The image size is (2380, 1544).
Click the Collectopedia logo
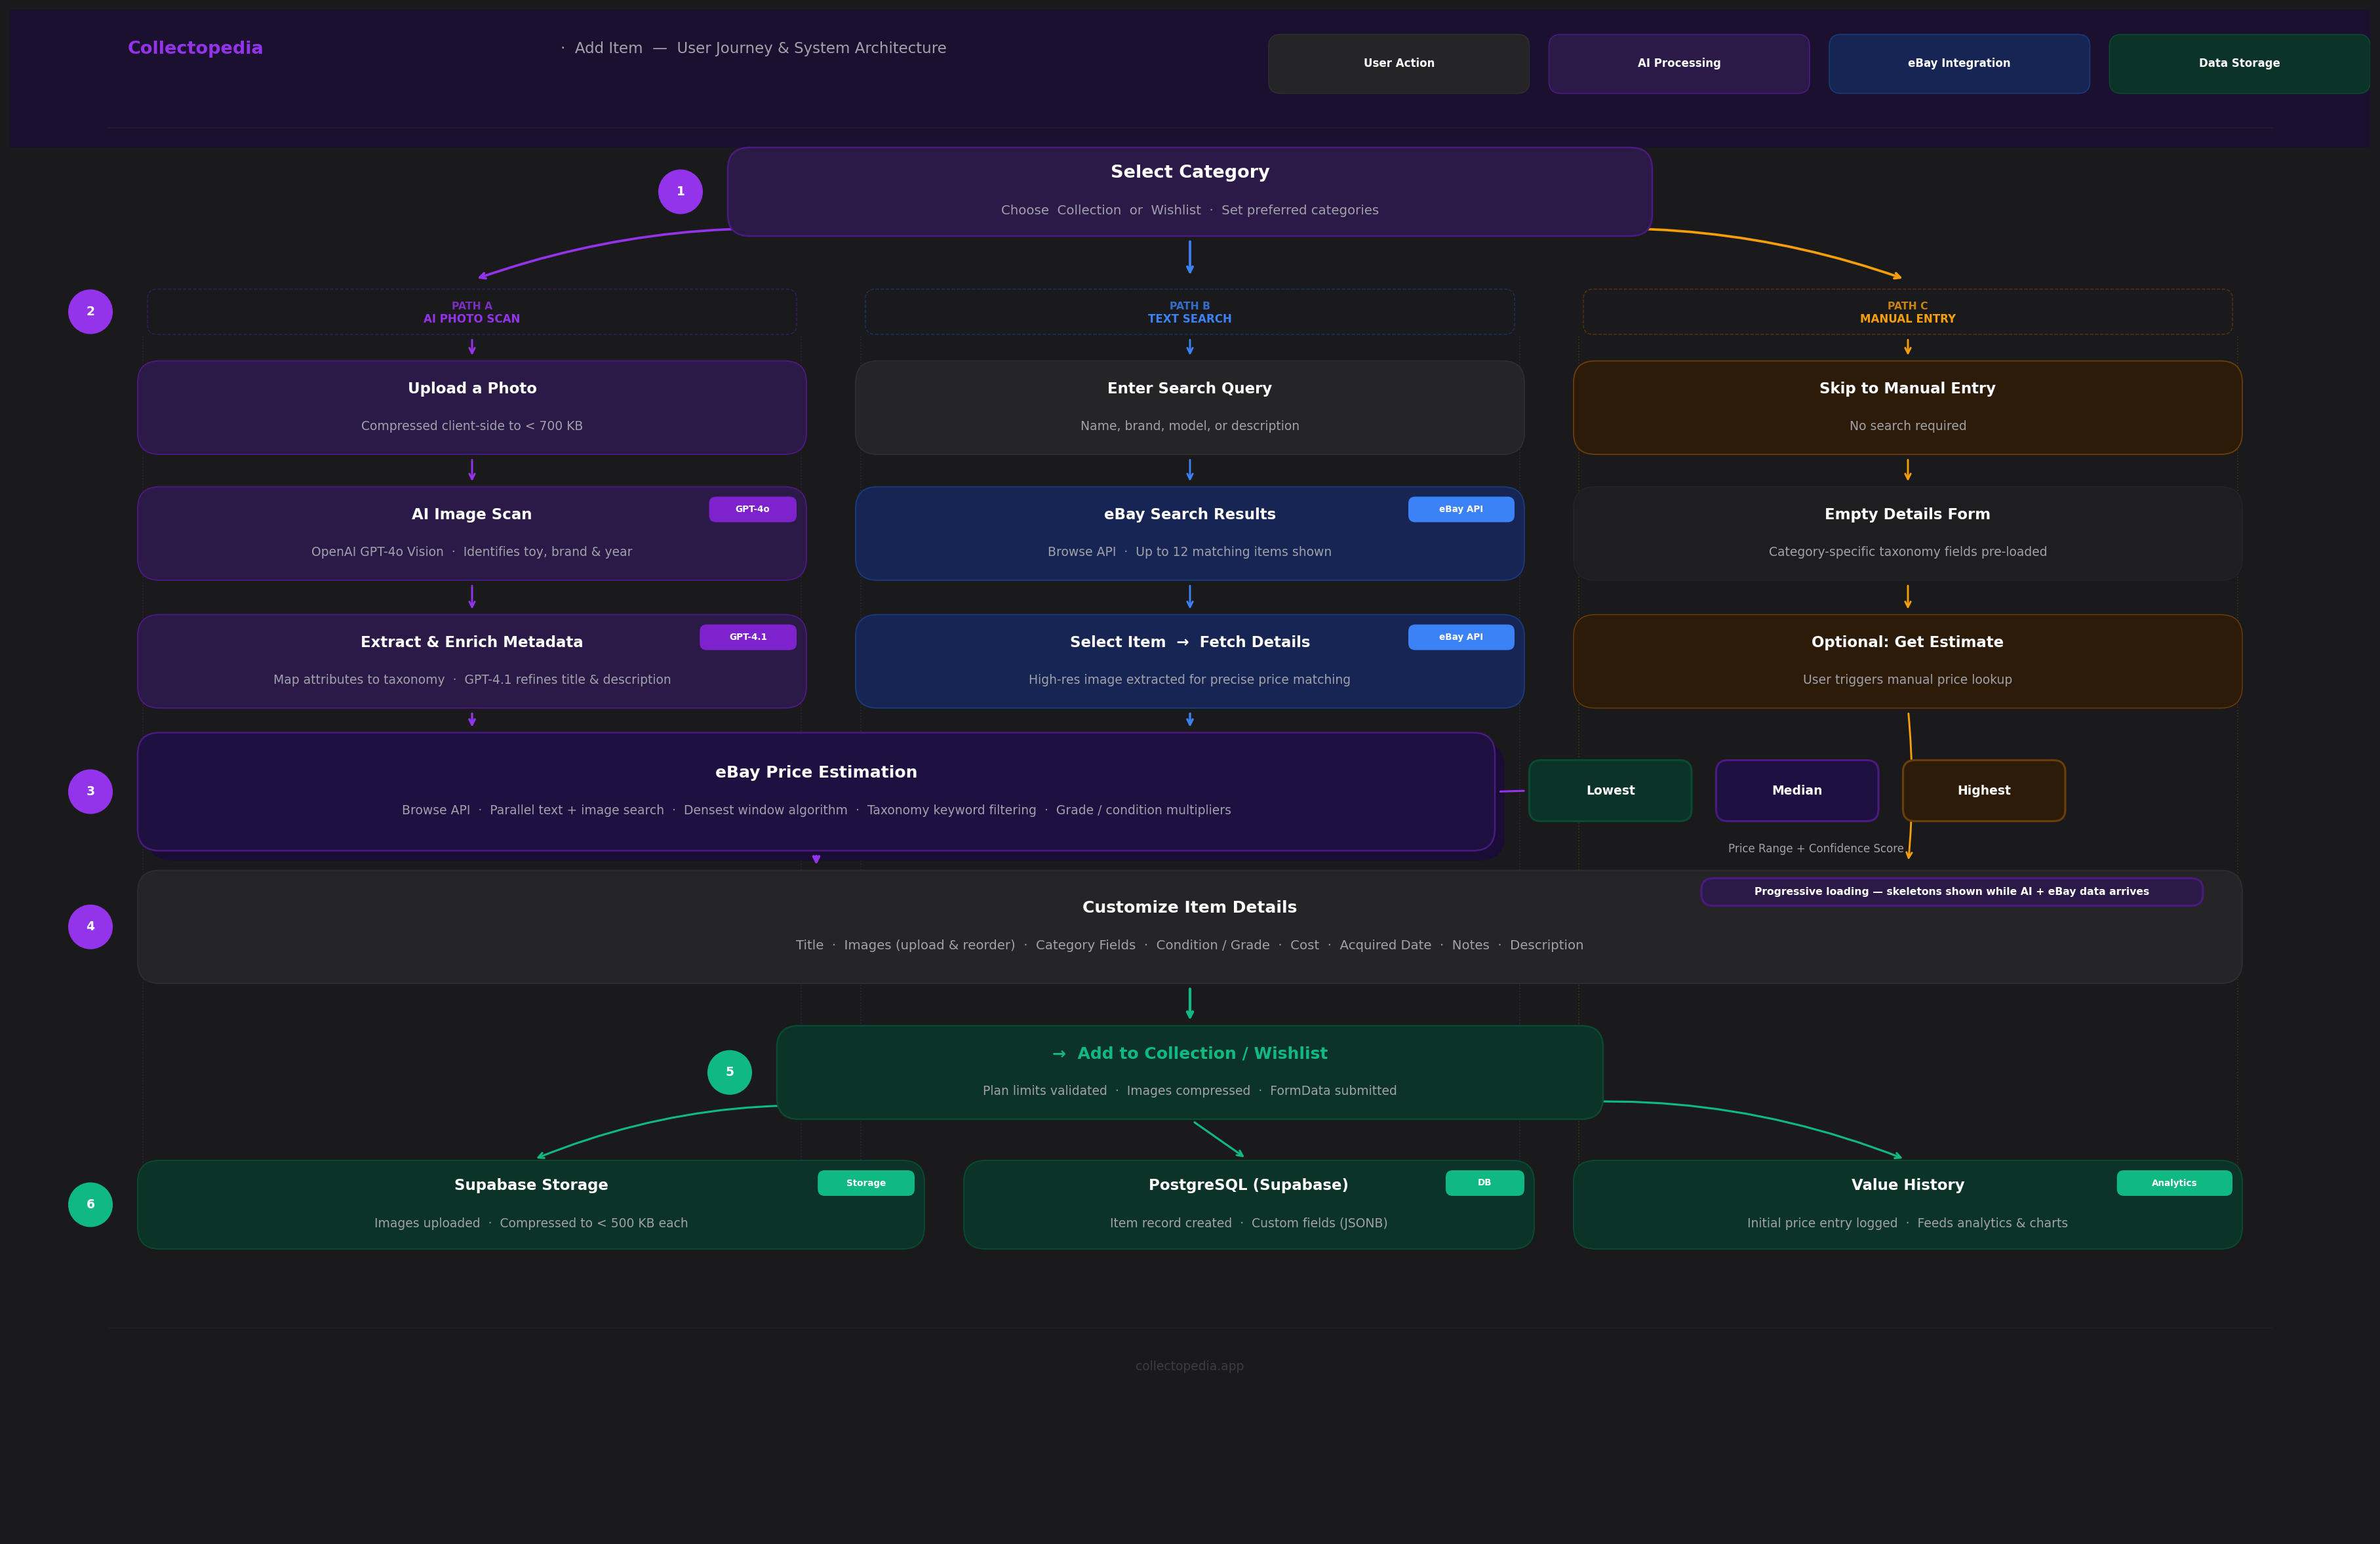pyautogui.click(x=195, y=47)
